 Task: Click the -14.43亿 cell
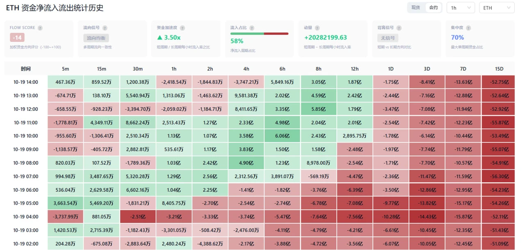click(427, 217)
